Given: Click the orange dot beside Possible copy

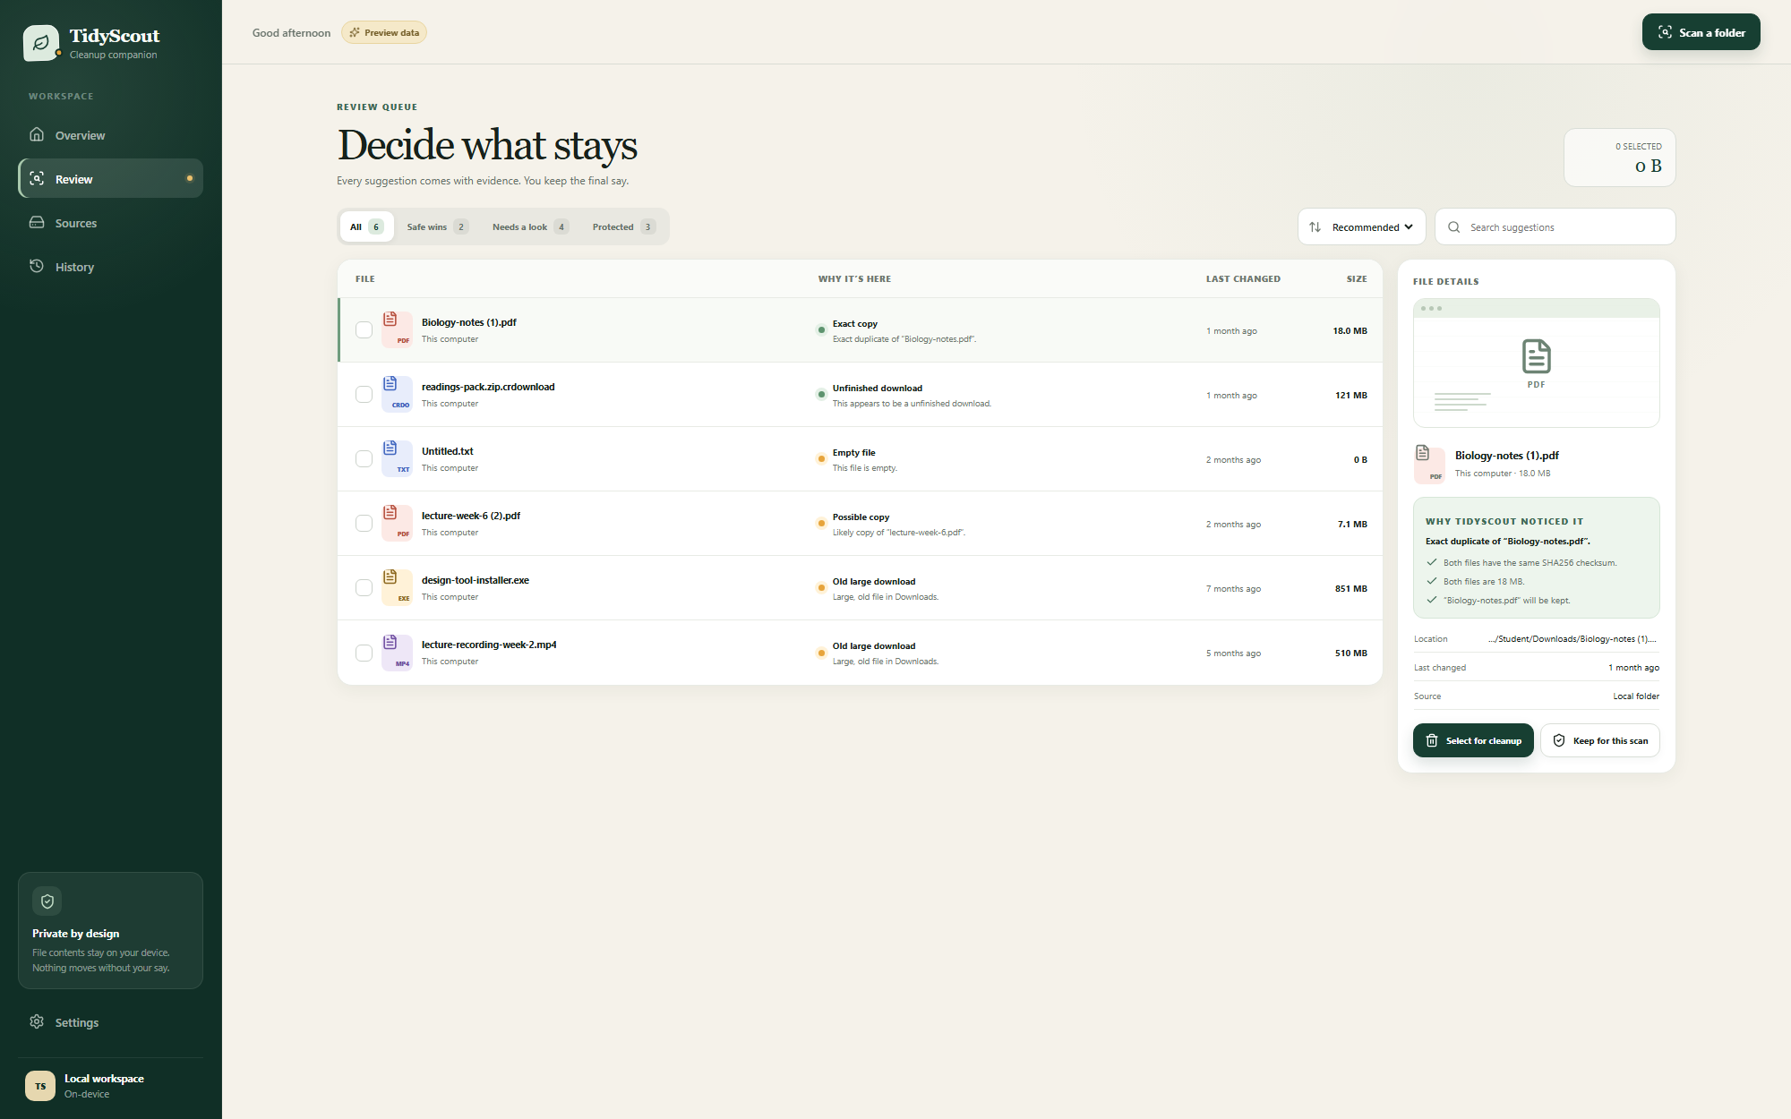Looking at the screenshot, I should coord(821,524).
